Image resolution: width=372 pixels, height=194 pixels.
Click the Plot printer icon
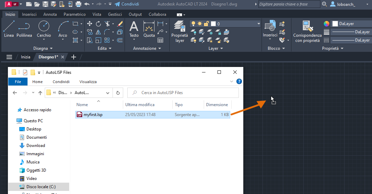(78, 4)
